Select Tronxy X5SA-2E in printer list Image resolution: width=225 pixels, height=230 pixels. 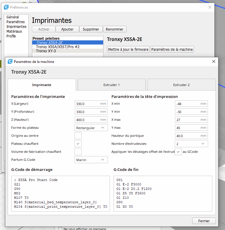(x=68, y=42)
